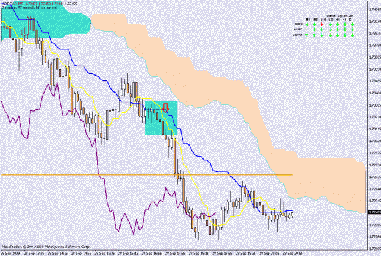Click the MetaQuotes Software Corp copyright text

(46, 246)
